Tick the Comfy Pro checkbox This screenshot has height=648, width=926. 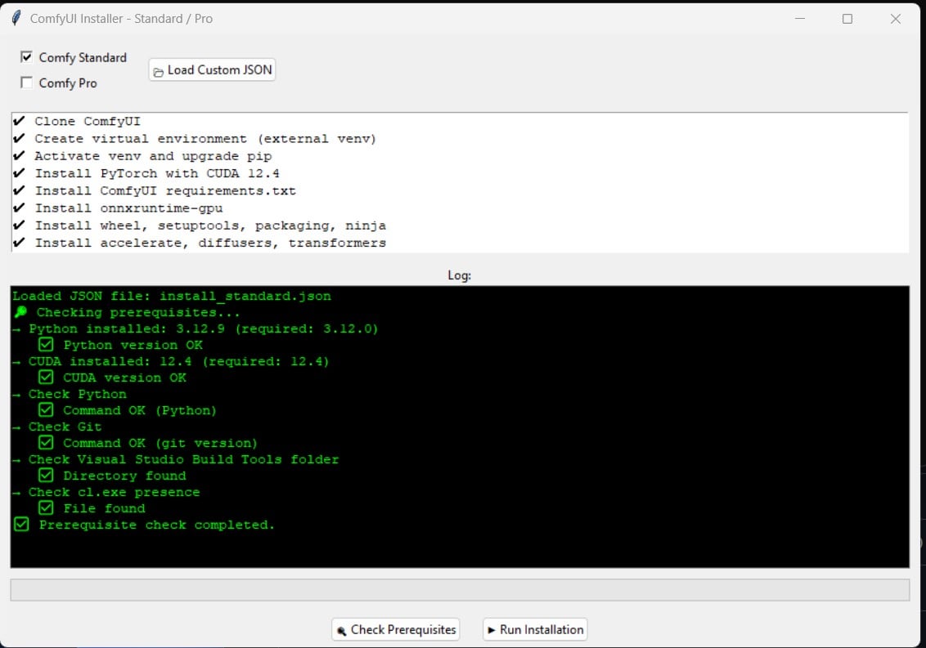pos(26,83)
